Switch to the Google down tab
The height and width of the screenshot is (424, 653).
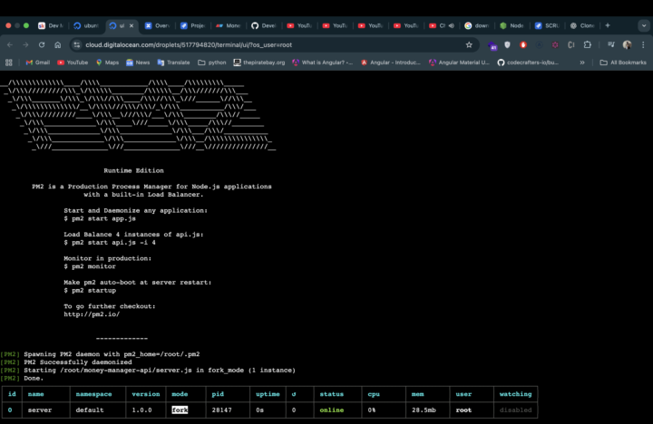[x=478, y=25]
